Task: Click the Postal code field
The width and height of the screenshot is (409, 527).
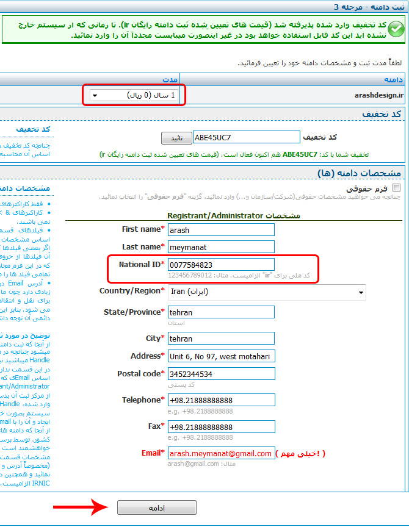Action: 222,374
